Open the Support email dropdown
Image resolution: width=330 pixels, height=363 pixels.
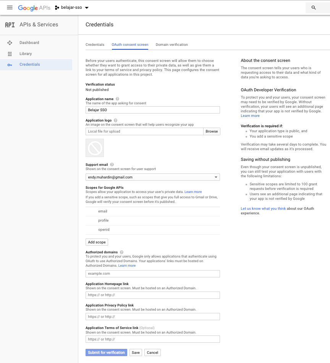153,177
